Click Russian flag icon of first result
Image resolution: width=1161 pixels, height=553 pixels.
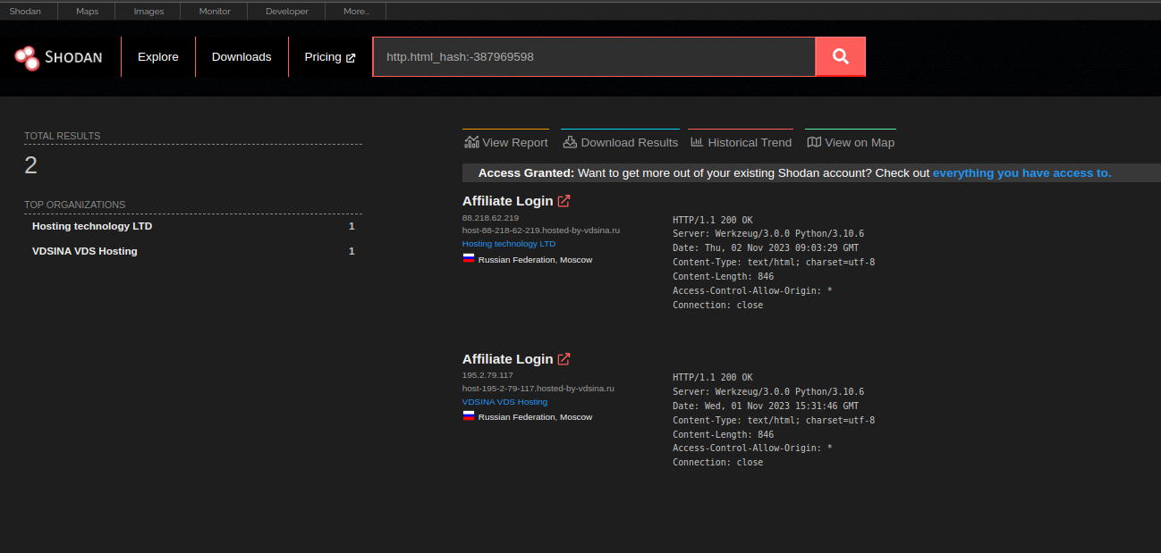(x=468, y=259)
